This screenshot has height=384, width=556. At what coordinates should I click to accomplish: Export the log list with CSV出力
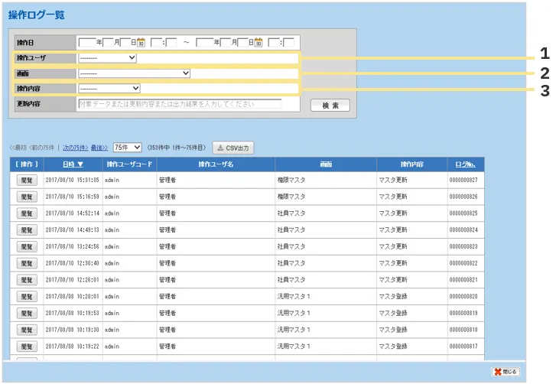tap(232, 148)
